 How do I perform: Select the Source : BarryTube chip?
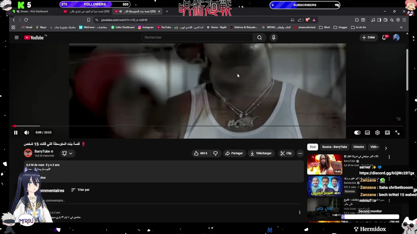pyautogui.click(x=335, y=147)
